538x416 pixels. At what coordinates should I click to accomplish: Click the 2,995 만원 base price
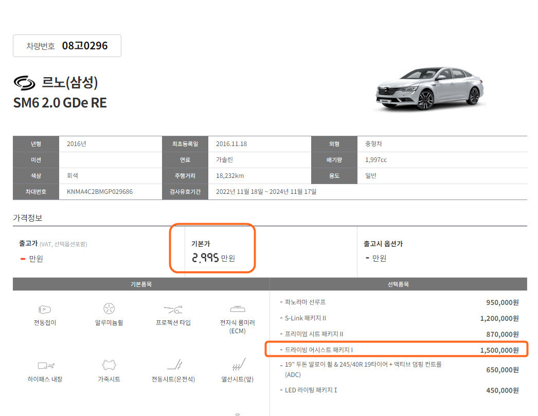[x=213, y=258]
